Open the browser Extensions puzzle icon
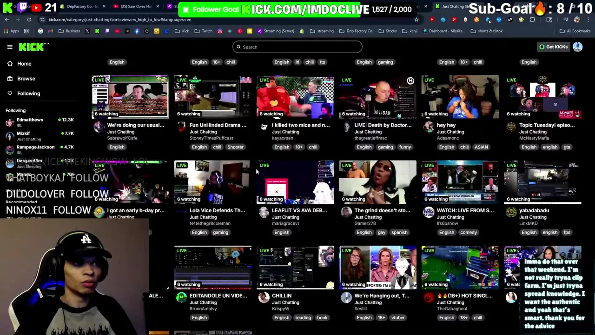Image resolution: width=595 pixels, height=335 pixels. pyautogui.click(x=533, y=20)
